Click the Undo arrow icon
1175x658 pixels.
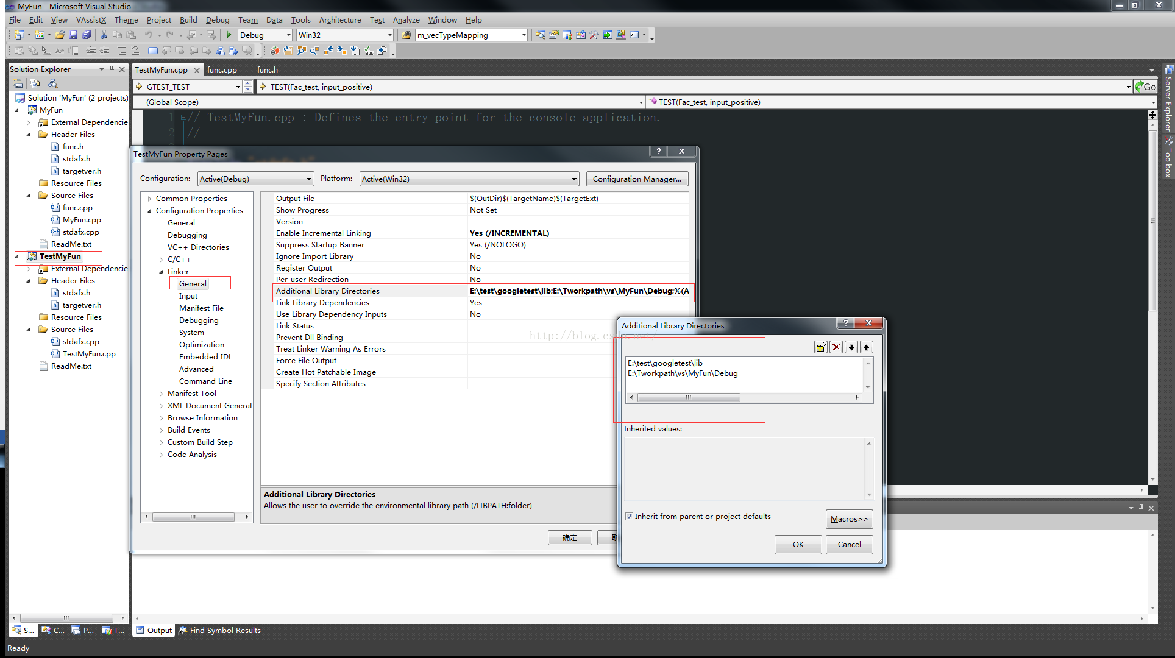point(148,35)
